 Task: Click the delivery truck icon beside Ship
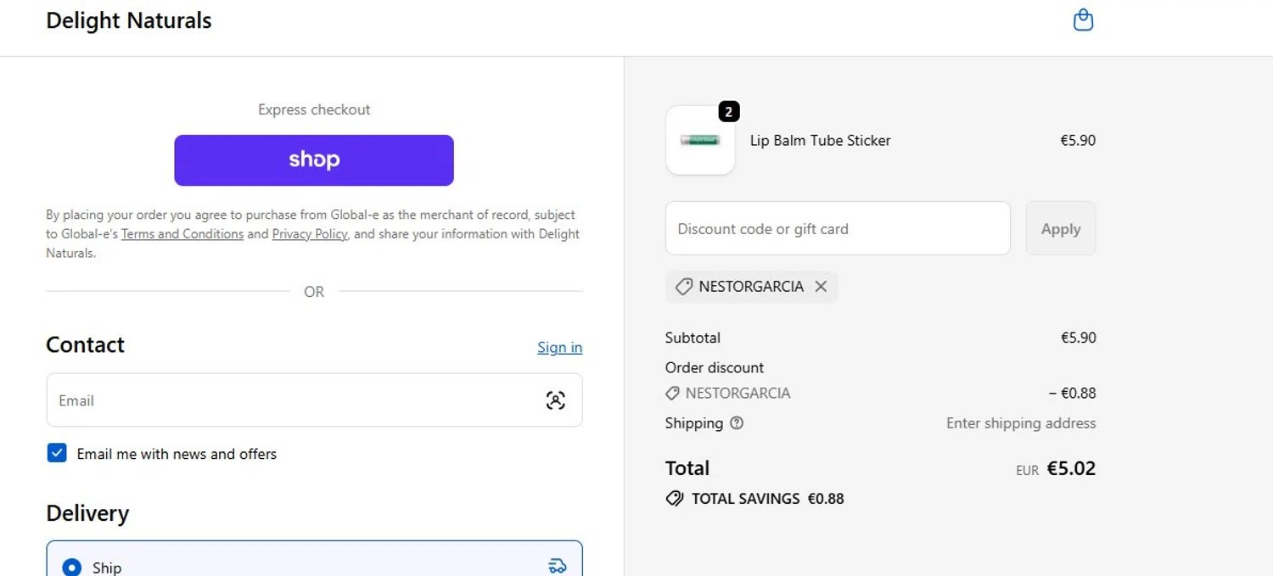click(558, 566)
